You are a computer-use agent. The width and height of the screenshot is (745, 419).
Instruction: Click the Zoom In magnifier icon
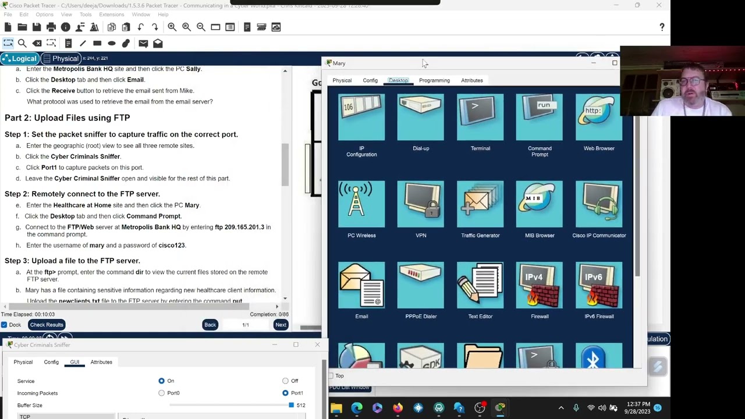pyautogui.click(x=172, y=27)
